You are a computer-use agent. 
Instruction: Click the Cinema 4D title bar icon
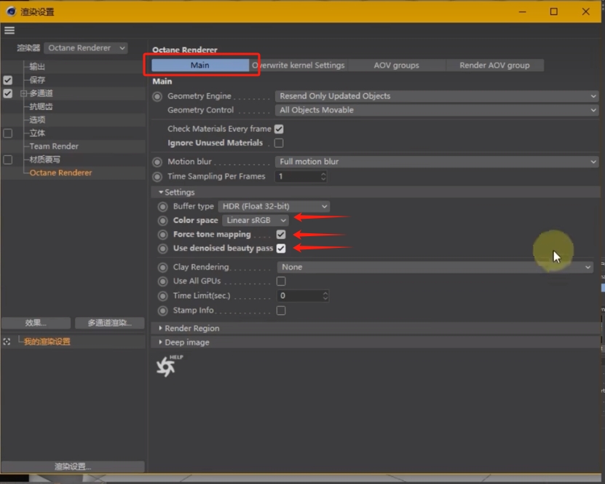tap(11, 12)
